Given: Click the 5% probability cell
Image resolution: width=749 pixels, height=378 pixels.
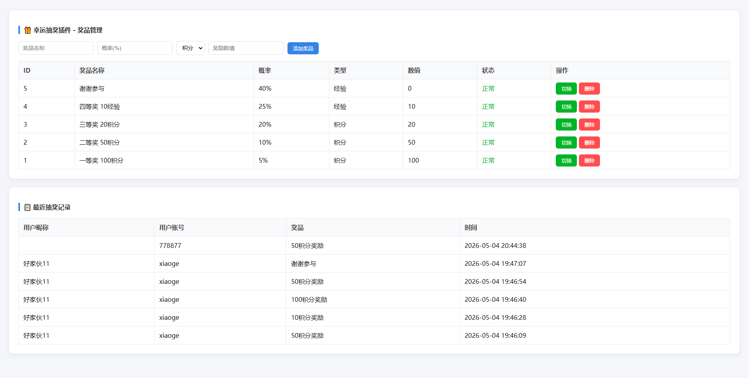Looking at the screenshot, I should (291, 160).
